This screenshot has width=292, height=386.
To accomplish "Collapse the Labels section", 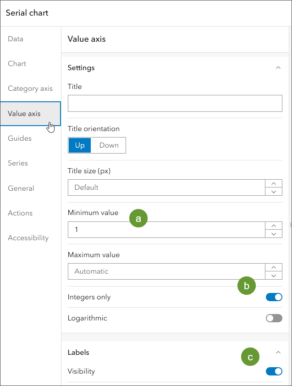I will tap(278, 353).
